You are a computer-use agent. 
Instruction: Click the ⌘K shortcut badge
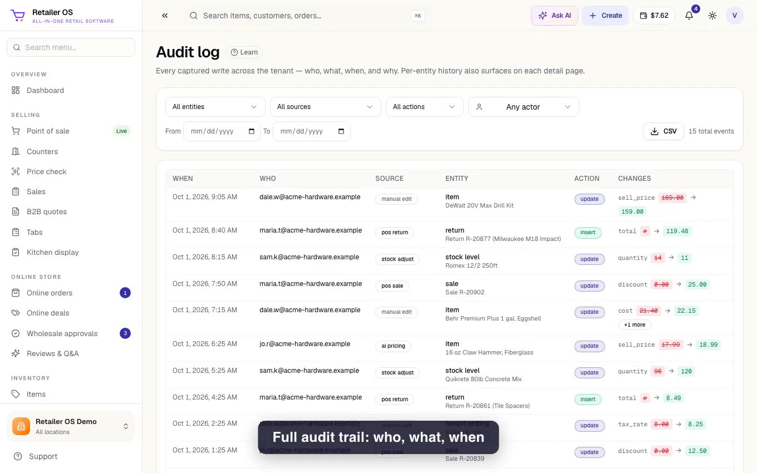[x=417, y=16]
